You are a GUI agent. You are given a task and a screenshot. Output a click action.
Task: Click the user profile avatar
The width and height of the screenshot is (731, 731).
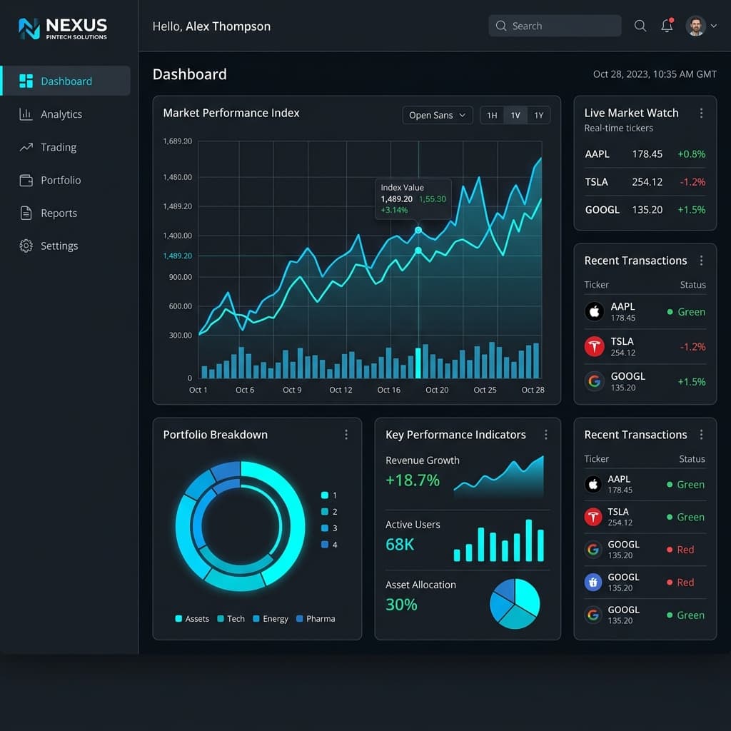pos(695,26)
